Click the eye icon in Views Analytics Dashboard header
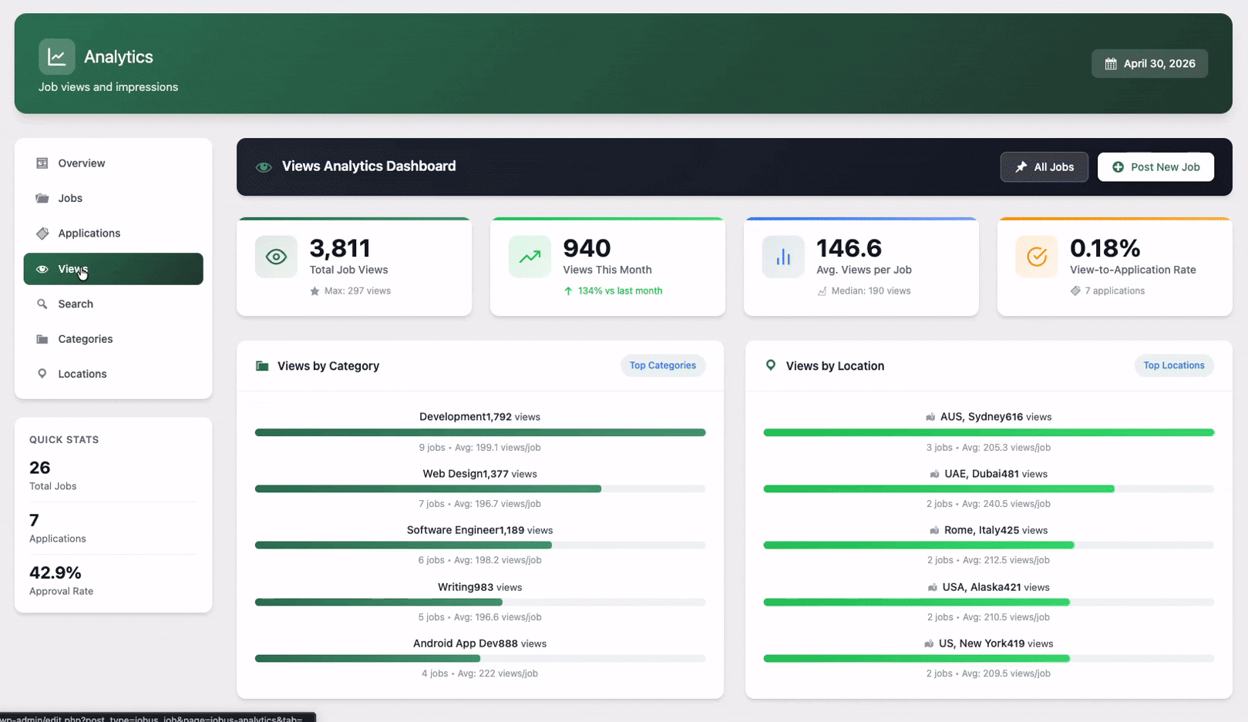The height and width of the screenshot is (722, 1248). click(x=264, y=167)
